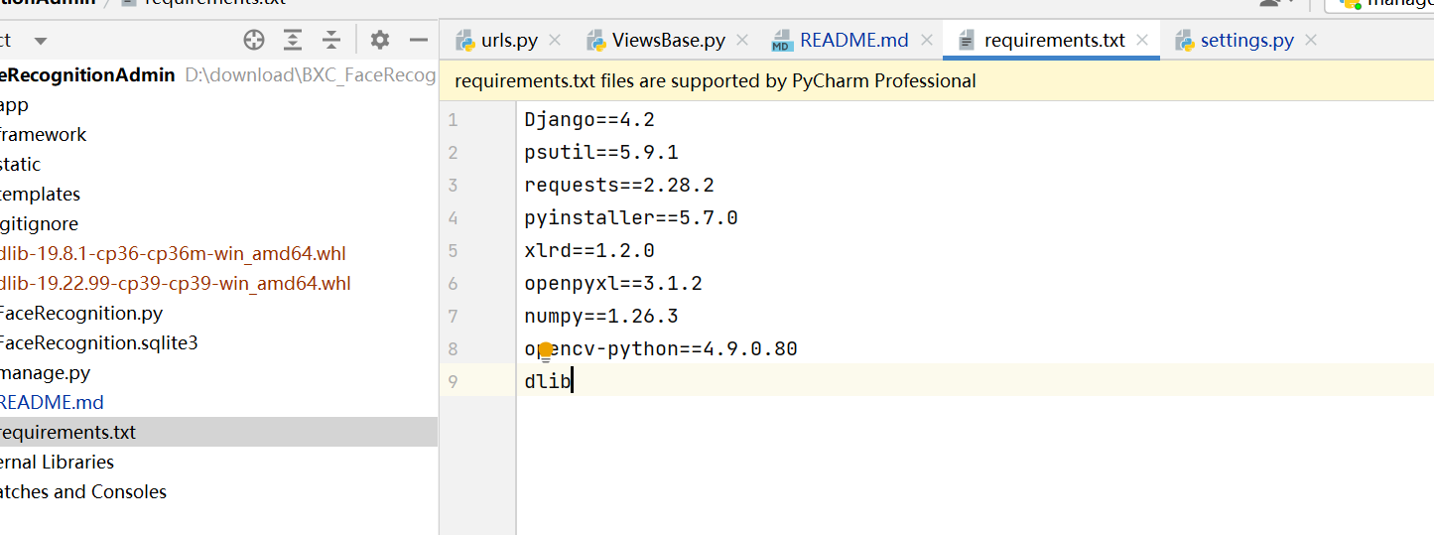Screen dimensions: 1434x535
Task: Select manage.py in the project tree
Action: (x=46, y=373)
